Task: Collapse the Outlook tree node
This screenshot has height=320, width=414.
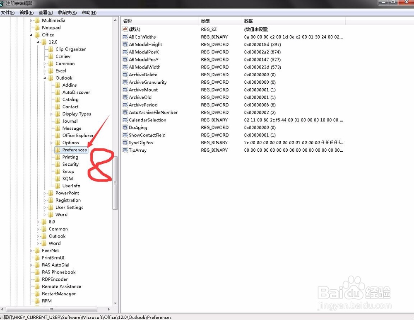Action: point(45,78)
